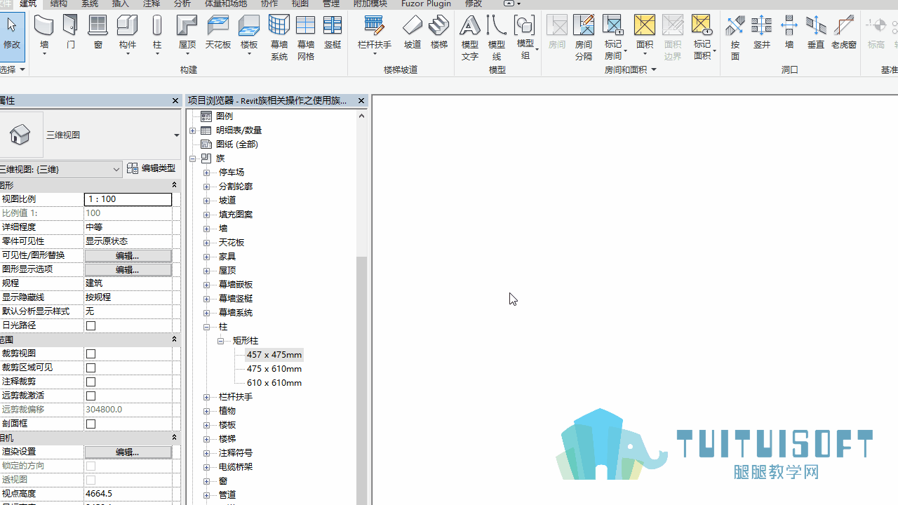Open the 修改 ribbon tab

[x=474, y=4]
